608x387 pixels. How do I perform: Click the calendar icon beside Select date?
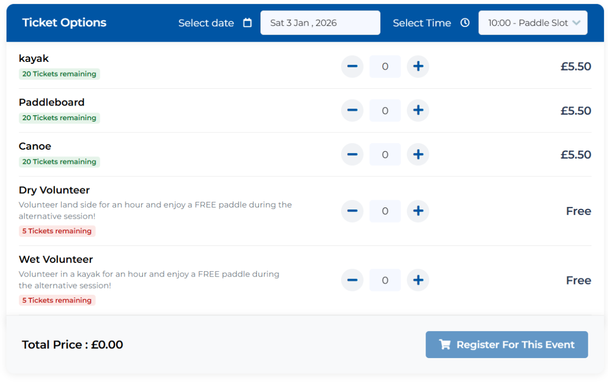[x=247, y=23]
